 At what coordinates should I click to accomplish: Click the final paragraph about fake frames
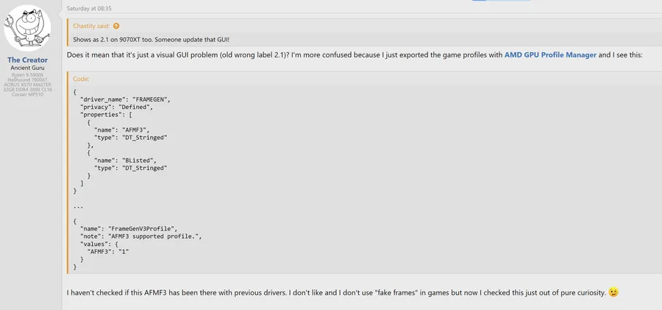tap(336, 293)
